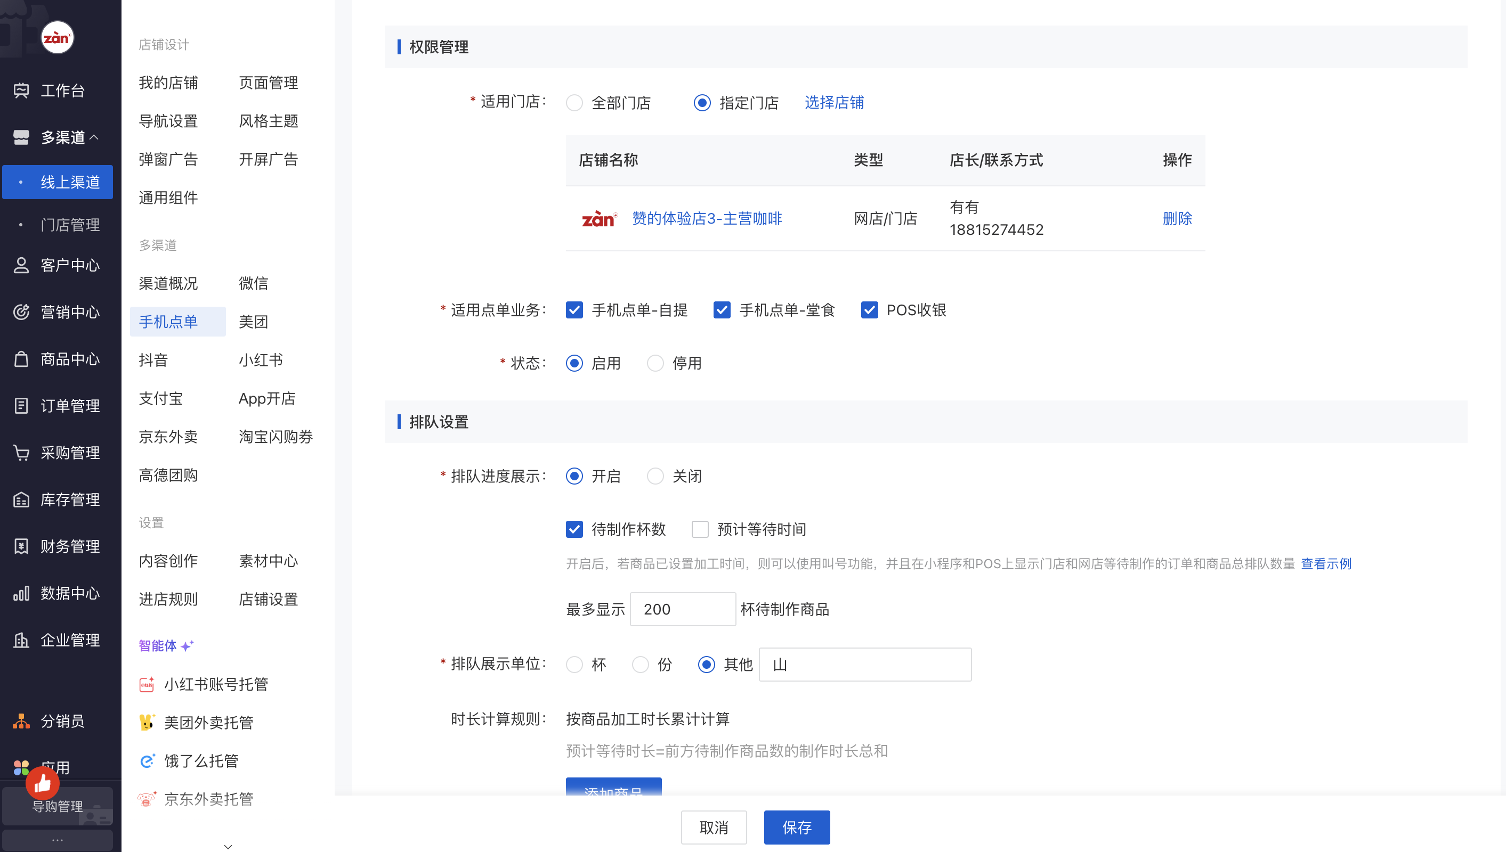Click the 数据中心 bar chart icon

21,593
